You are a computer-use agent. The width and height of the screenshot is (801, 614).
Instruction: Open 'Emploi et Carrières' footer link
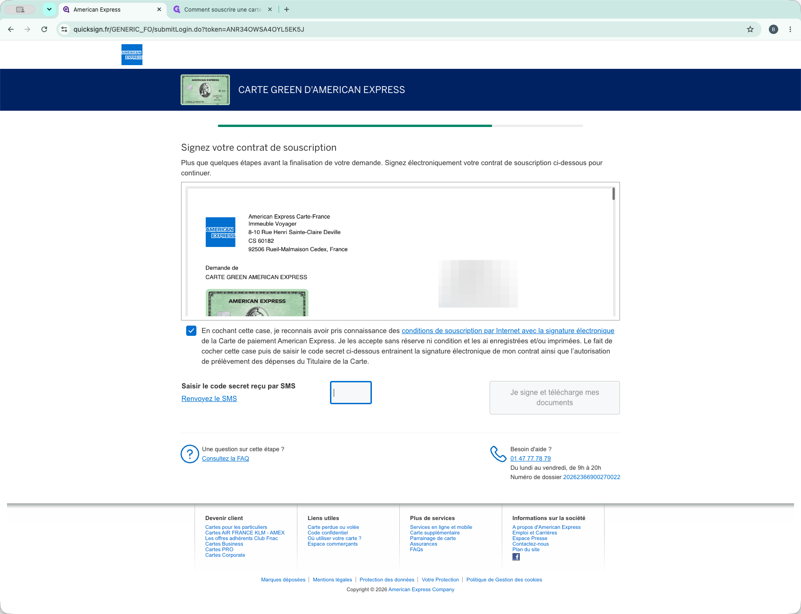(x=534, y=533)
